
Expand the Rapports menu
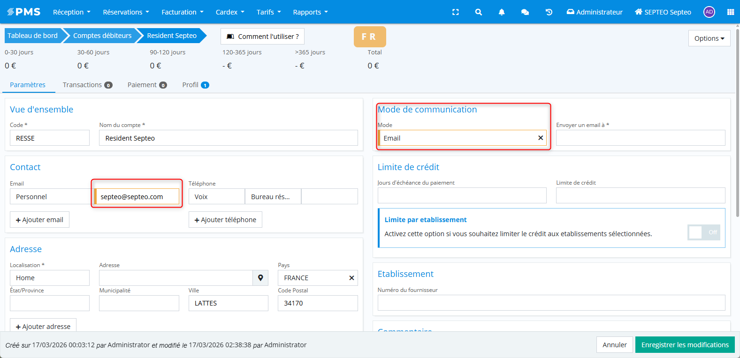point(310,12)
